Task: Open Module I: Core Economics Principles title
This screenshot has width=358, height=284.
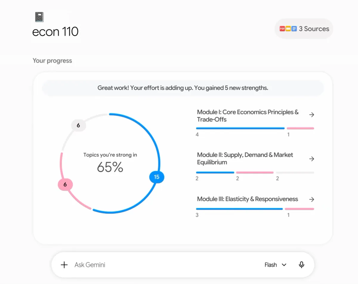Action: pos(248,116)
